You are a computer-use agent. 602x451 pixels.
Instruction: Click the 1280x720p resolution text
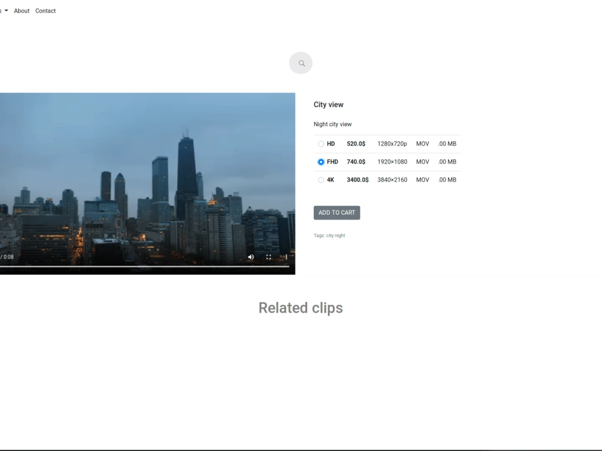(x=392, y=144)
